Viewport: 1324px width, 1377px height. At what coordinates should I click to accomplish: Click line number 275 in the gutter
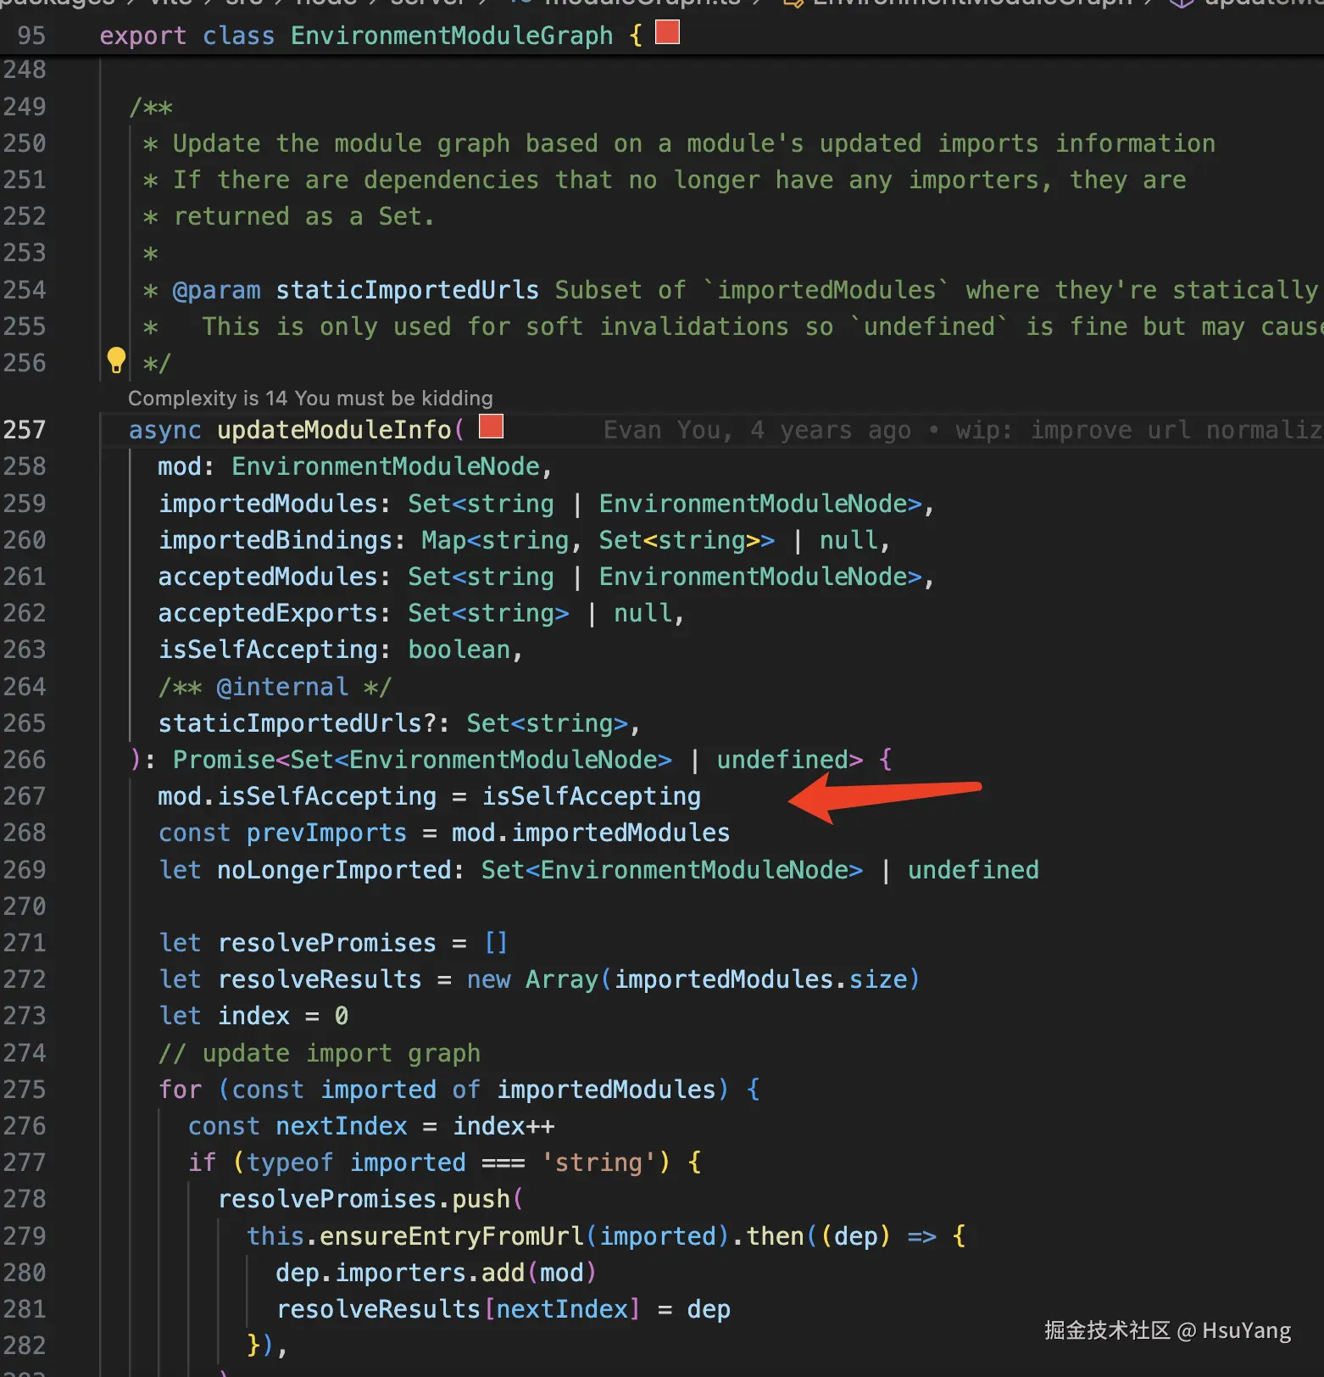pyautogui.click(x=24, y=1090)
